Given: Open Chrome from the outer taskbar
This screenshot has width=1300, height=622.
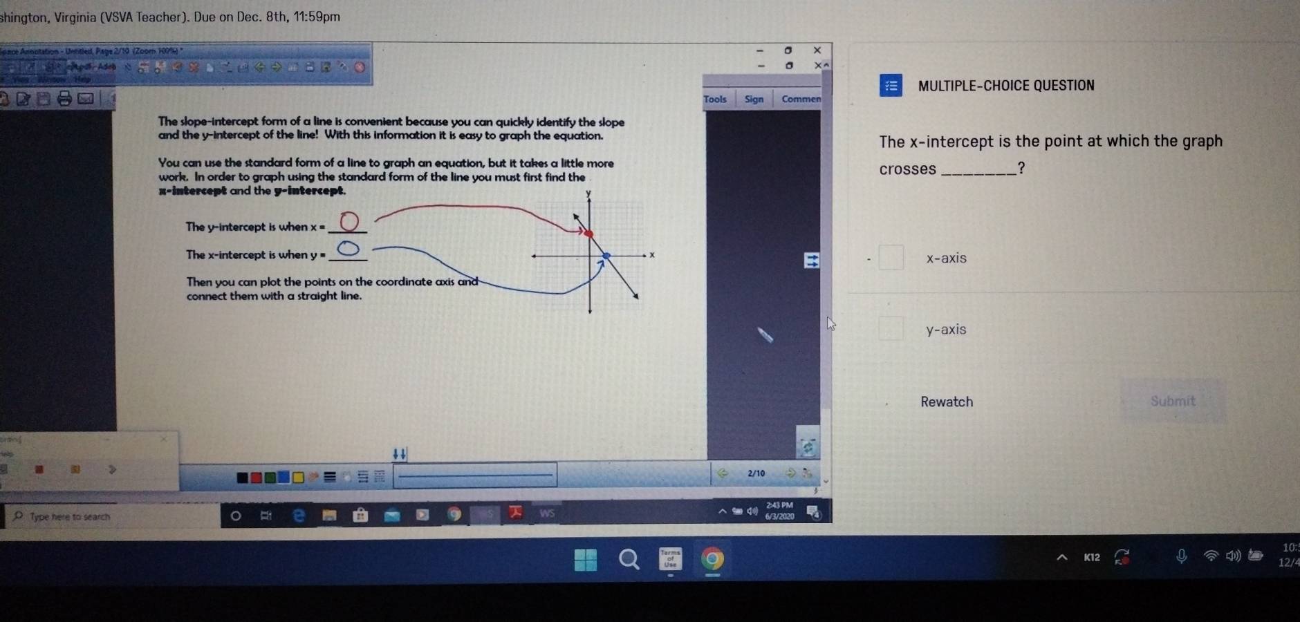Looking at the screenshot, I should click(x=713, y=558).
